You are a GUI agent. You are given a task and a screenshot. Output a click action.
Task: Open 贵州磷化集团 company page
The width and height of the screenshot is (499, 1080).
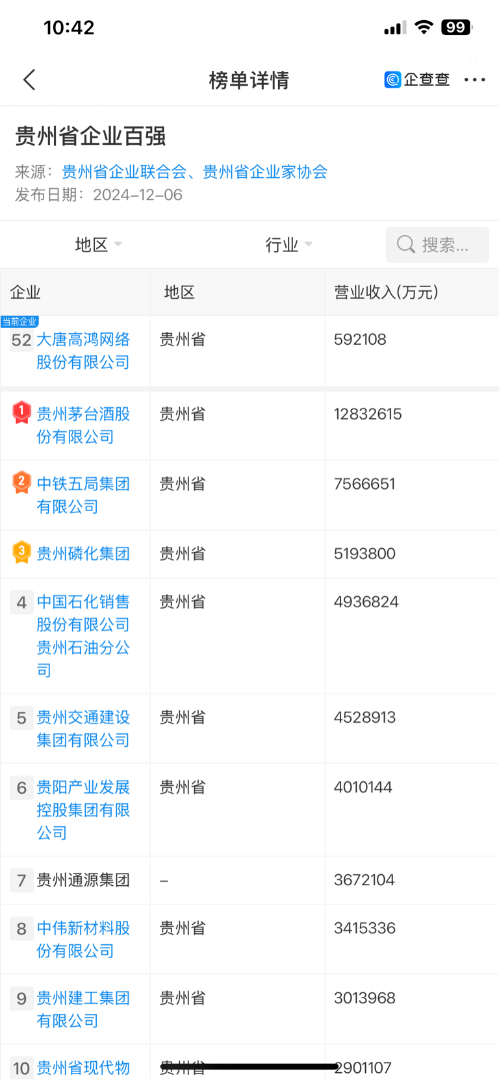coord(83,554)
